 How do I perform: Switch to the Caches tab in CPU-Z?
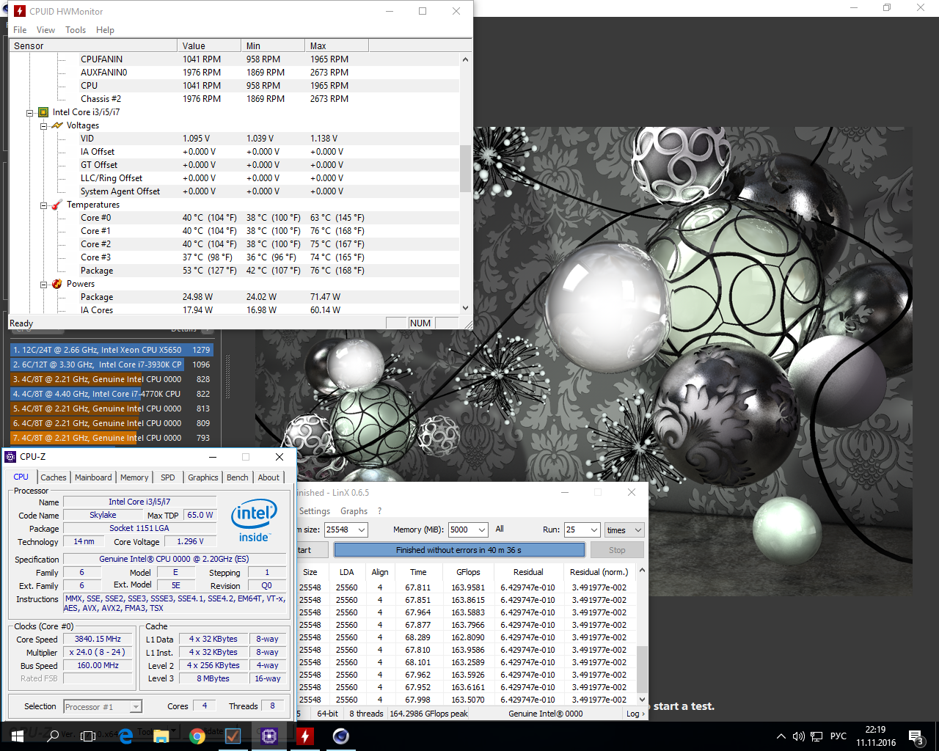coord(54,477)
